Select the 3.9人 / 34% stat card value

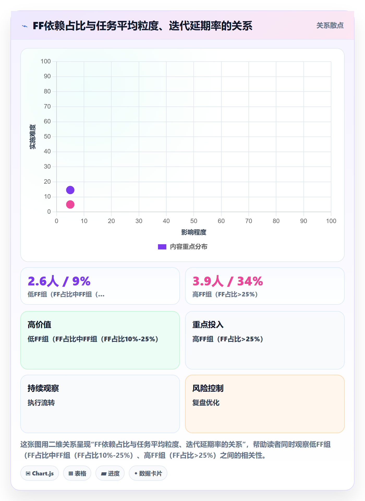pos(228,281)
